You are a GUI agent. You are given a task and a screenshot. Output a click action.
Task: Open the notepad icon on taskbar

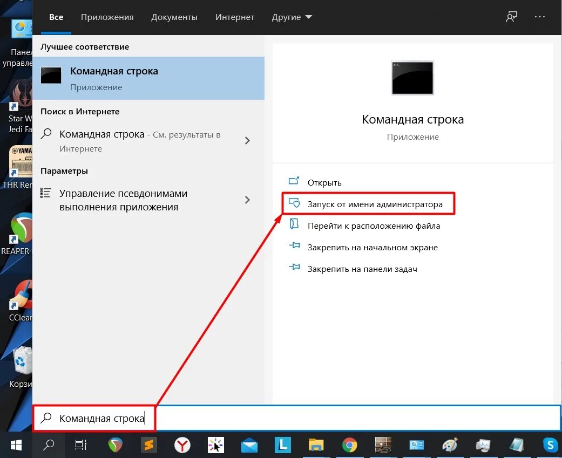point(517,445)
